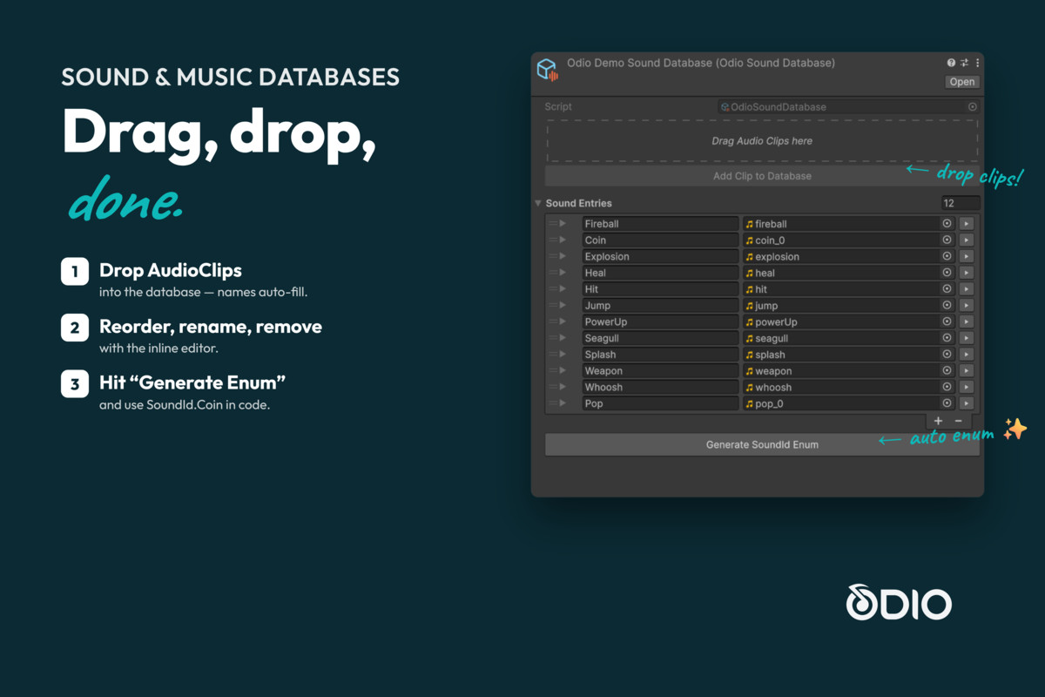This screenshot has width=1045, height=697.
Task: Play preview of Fireball sound
Action: [x=966, y=224]
